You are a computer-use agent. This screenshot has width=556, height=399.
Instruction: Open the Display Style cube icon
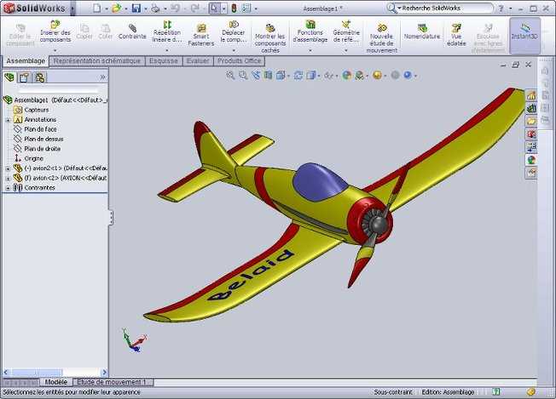tap(311, 75)
